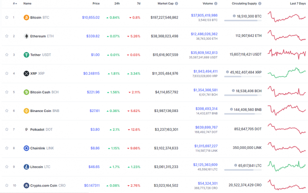Sort by the Price column header
The width and height of the screenshot is (308, 193).
coord(96,4)
